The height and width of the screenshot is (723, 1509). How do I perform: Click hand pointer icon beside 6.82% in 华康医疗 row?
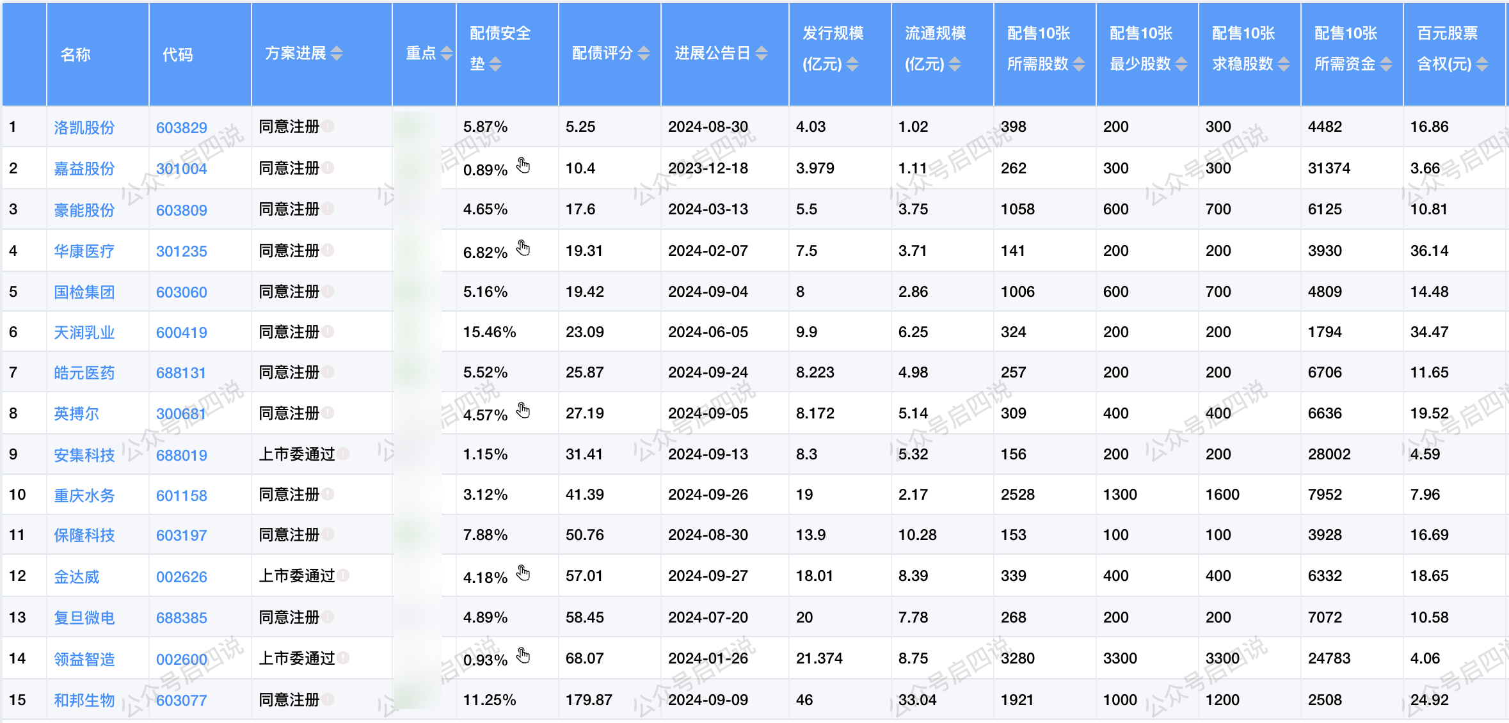523,248
